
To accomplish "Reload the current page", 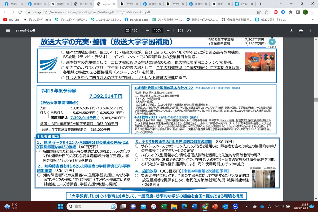I will [20, 12].
